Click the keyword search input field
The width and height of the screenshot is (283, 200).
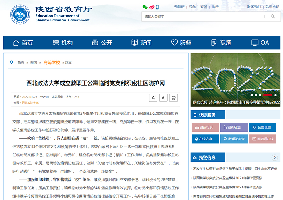coord(203,17)
